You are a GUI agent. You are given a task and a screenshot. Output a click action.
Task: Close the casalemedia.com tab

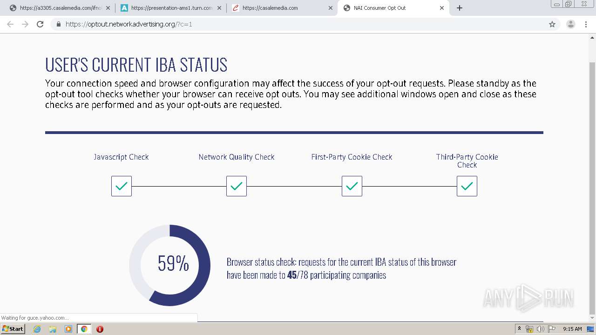click(x=331, y=8)
